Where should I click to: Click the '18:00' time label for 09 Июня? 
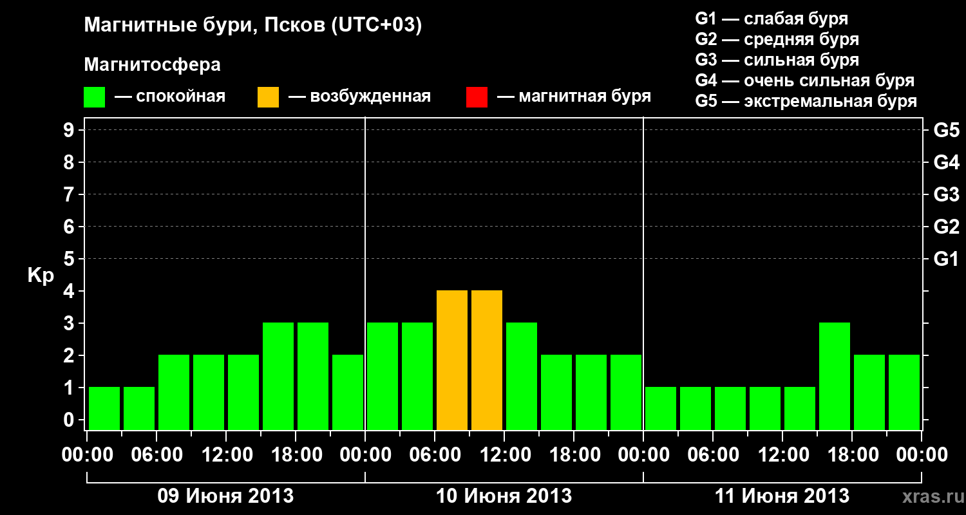coord(296,455)
